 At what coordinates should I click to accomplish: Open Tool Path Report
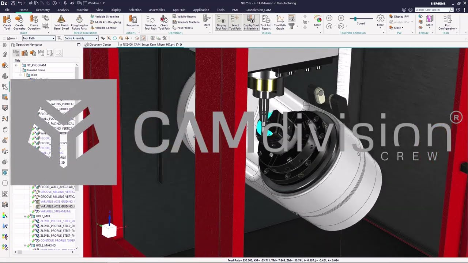(x=266, y=22)
